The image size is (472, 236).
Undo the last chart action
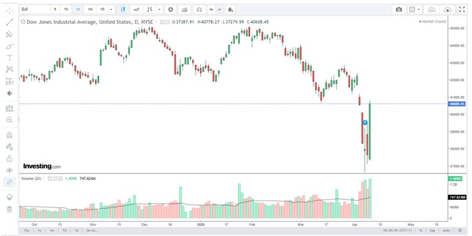(211, 9)
